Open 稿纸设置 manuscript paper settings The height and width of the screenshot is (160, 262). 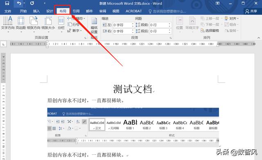94,25
